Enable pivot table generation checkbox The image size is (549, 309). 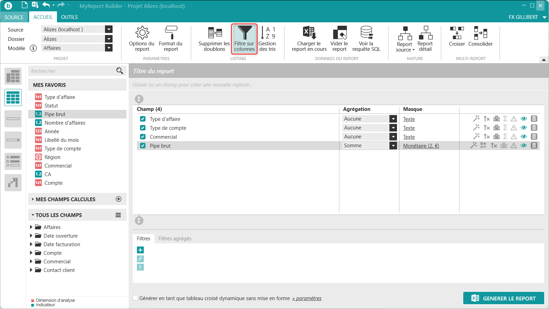(136, 298)
